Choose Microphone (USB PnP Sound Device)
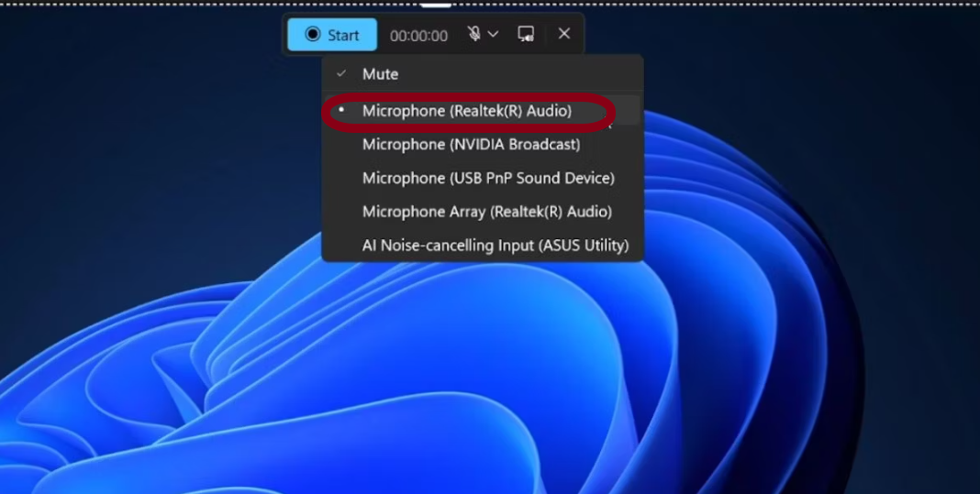Image resolution: width=980 pixels, height=494 pixels. coord(483,178)
